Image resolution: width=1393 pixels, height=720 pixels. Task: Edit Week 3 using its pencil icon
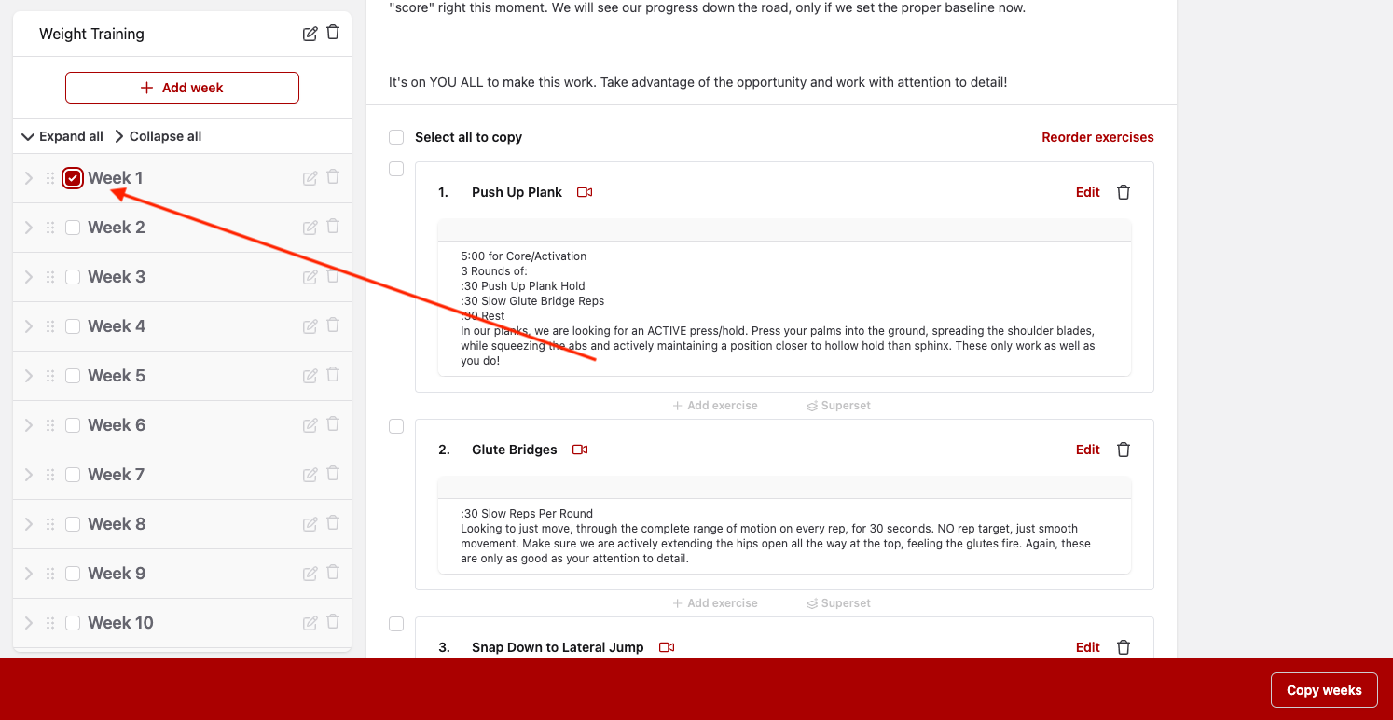pos(310,277)
